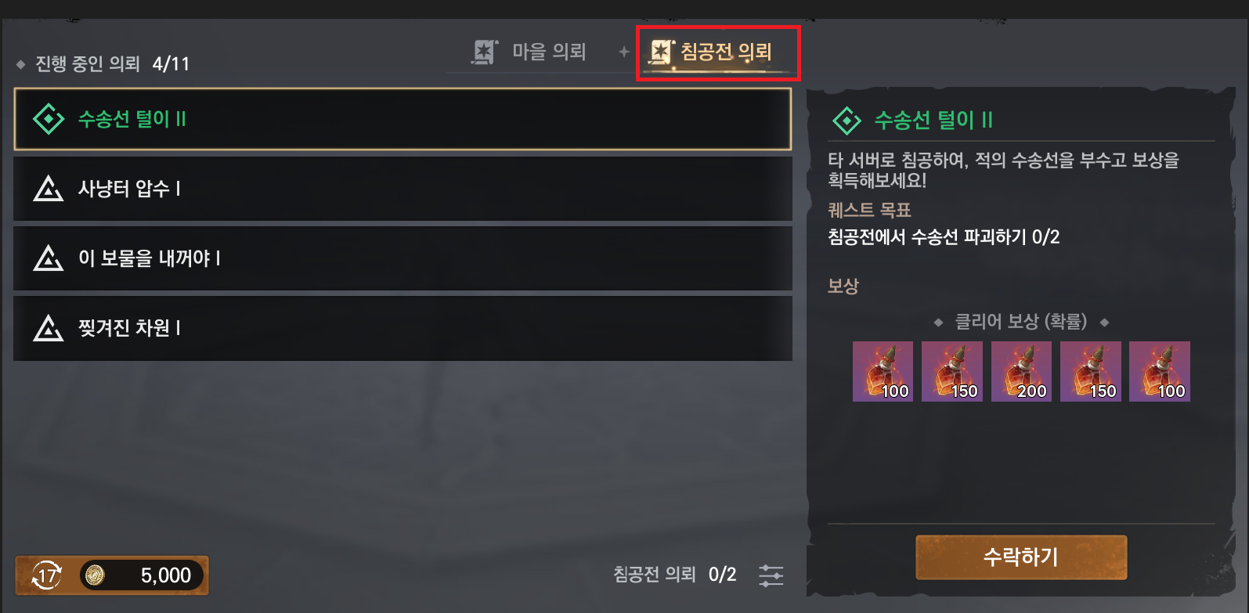Select the 수송선 털이 II quest row
Image resolution: width=1249 pixels, height=613 pixels.
[x=402, y=119]
